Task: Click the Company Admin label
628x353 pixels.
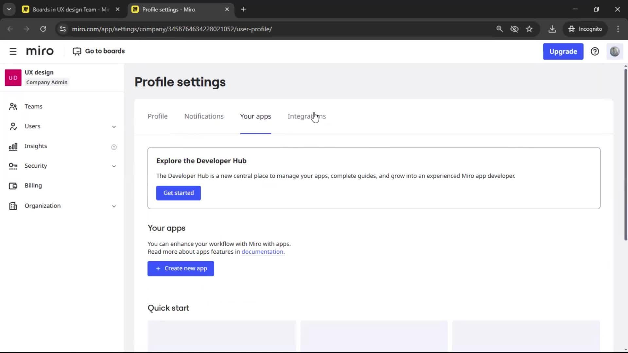Action: pos(47,82)
